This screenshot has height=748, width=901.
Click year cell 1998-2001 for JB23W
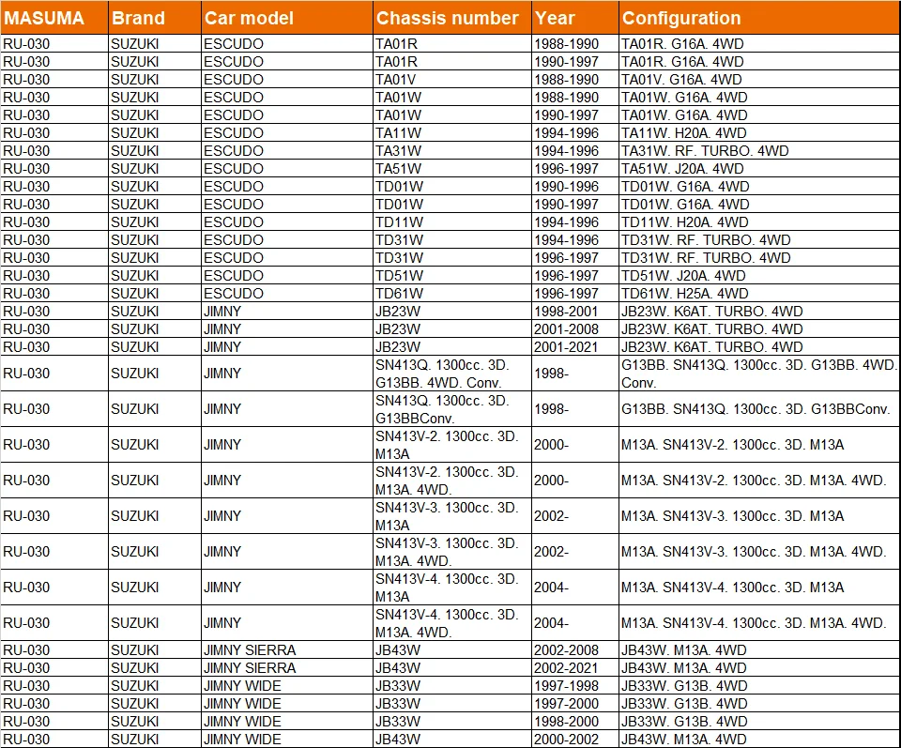pos(575,311)
